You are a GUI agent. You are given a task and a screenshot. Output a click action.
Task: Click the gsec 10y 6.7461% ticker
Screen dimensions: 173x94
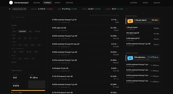(42, 9)
